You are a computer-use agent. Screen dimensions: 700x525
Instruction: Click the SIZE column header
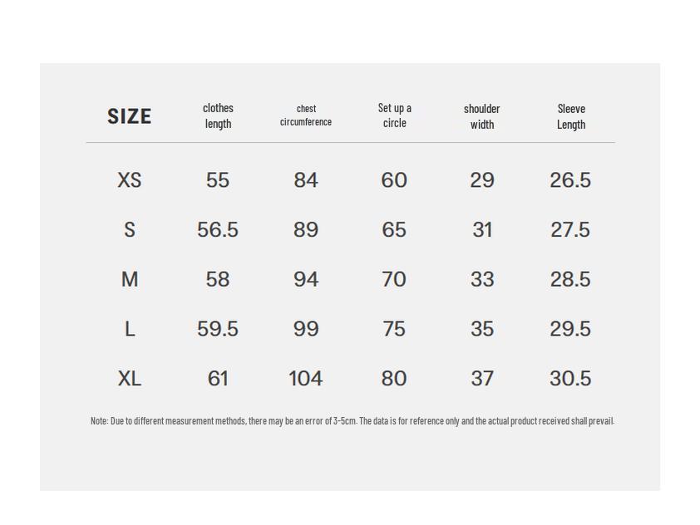tap(129, 116)
